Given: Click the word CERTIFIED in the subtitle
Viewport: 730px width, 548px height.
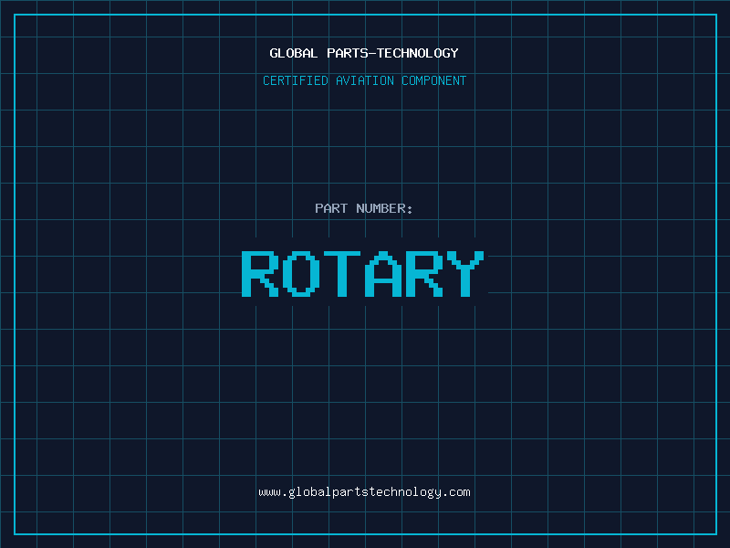Looking at the screenshot, I should coord(296,80).
